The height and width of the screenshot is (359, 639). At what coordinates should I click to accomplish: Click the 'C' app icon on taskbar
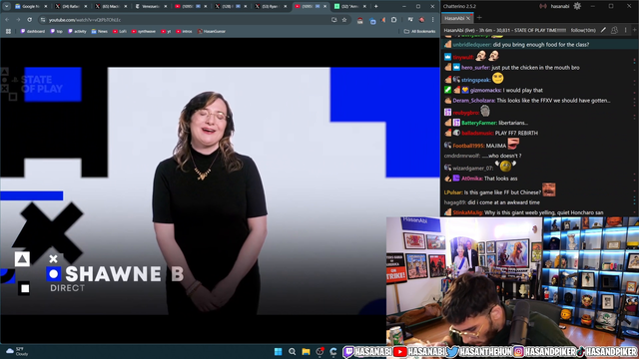333,352
